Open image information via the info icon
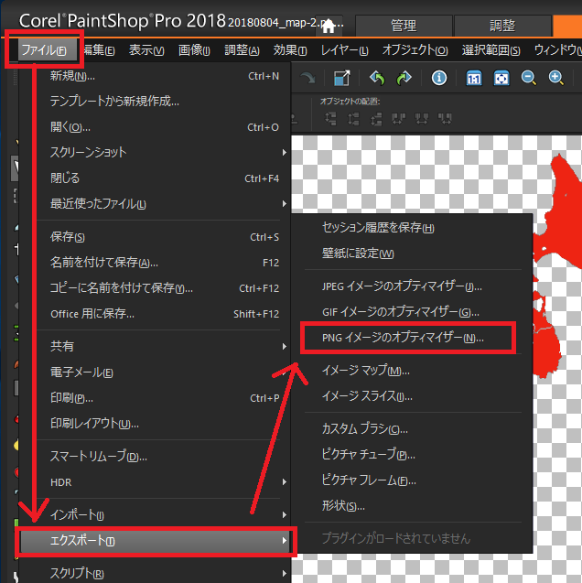582x583 pixels. [x=439, y=78]
